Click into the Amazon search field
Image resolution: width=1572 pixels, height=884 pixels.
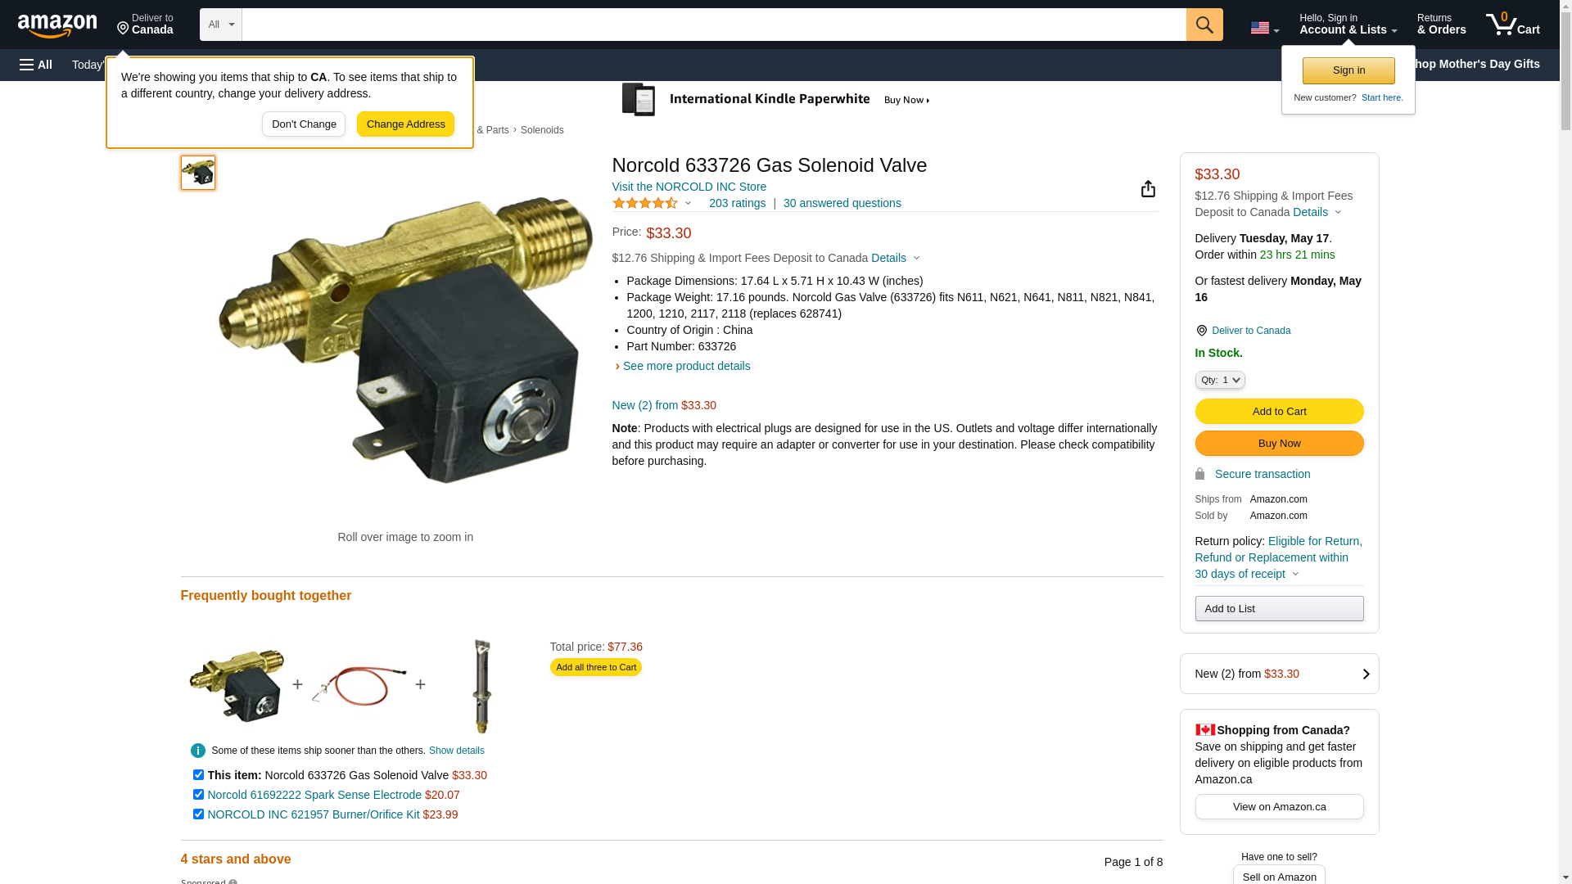pyautogui.click(x=714, y=25)
